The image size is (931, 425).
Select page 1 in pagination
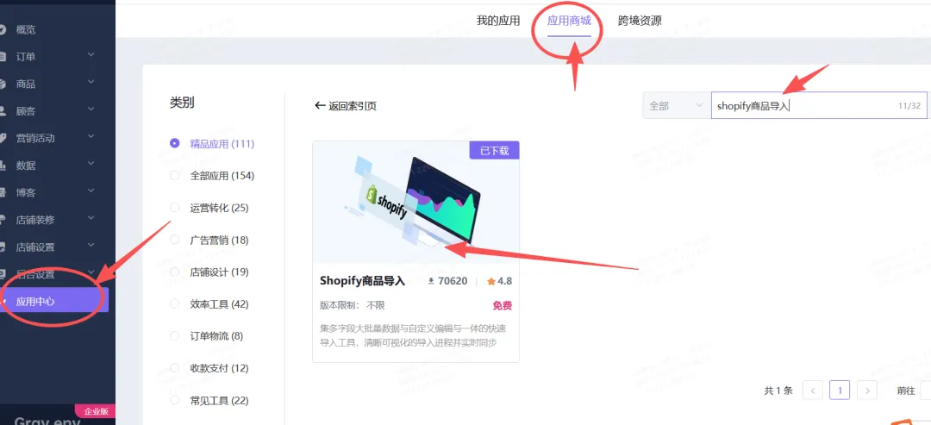point(840,391)
